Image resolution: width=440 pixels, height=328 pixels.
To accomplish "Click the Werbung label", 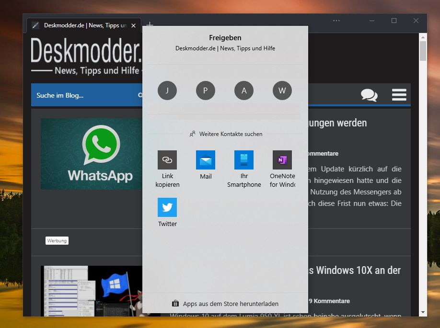I will pyautogui.click(x=57, y=240).
